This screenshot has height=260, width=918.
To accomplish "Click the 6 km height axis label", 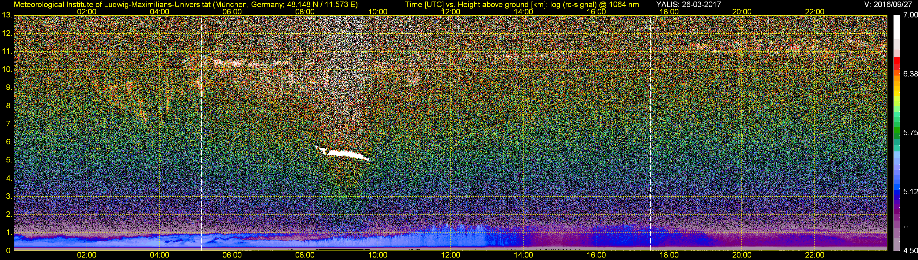I will [x=9, y=142].
